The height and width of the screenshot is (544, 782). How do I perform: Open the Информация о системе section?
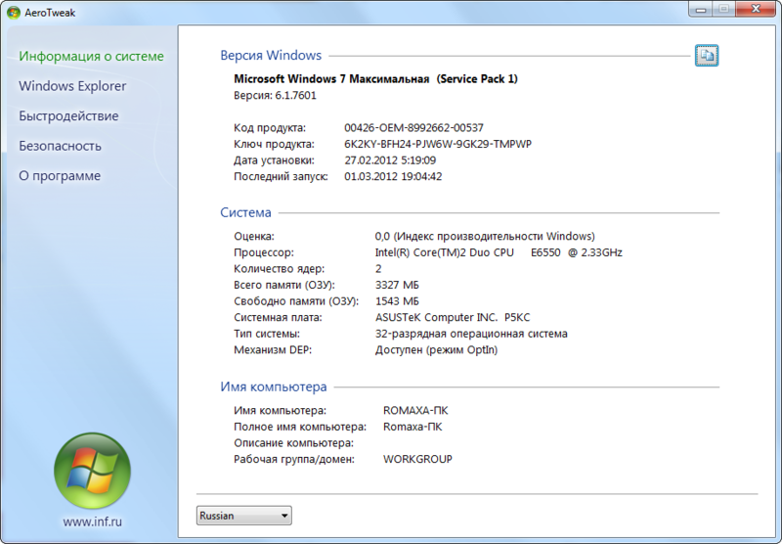(x=91, y=56)
